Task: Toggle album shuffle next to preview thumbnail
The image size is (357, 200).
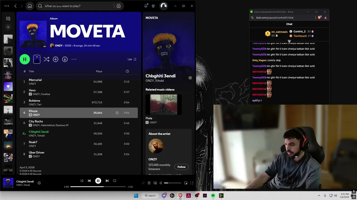Action: tap(46, 59)
